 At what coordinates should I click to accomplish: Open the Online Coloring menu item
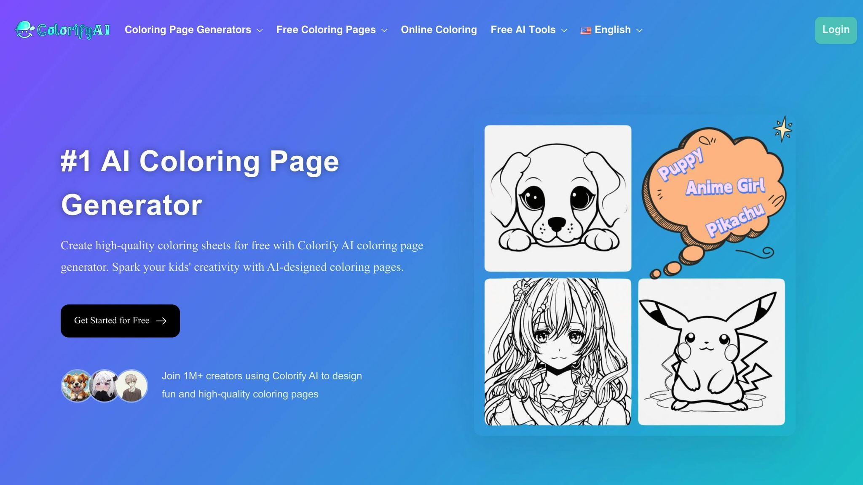(439, 30)
